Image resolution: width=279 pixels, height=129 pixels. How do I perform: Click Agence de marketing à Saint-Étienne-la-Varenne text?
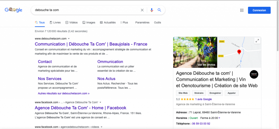click(x=205, y=104)
